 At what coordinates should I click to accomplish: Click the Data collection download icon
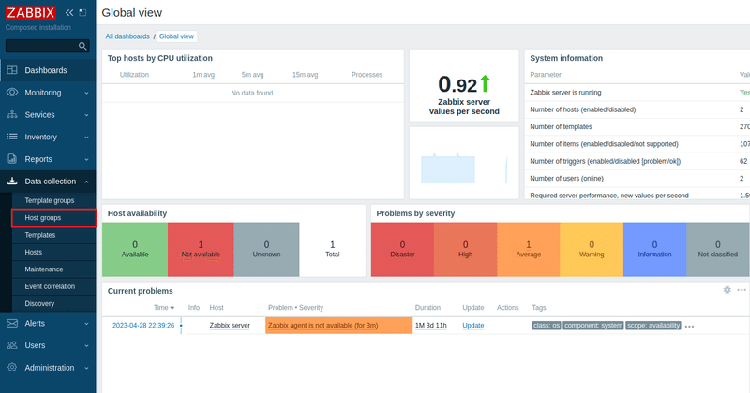pos(12,181)
